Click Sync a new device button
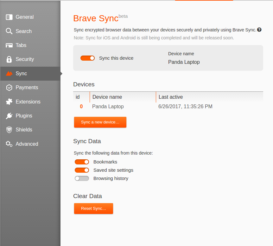Image resolution: width=273 pixels, height=246 pixels. tap(100, 122)
